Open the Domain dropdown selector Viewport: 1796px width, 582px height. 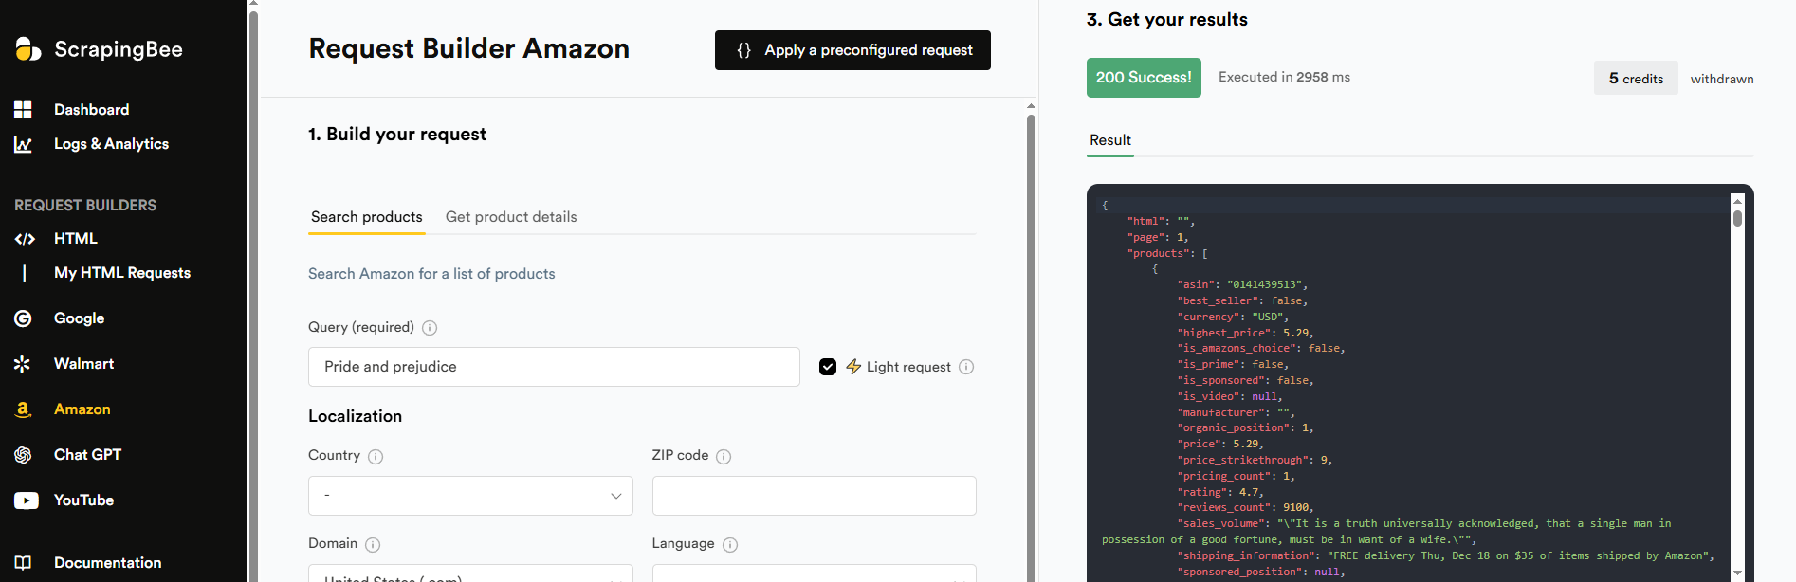point(470,574)
